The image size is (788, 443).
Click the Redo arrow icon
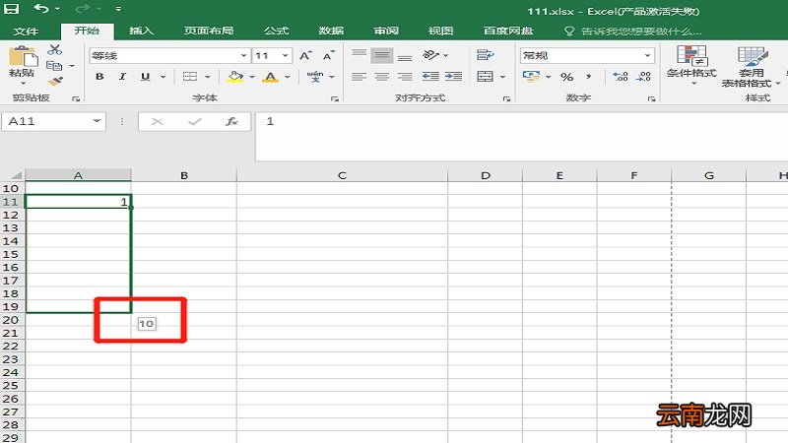(83, 9)
